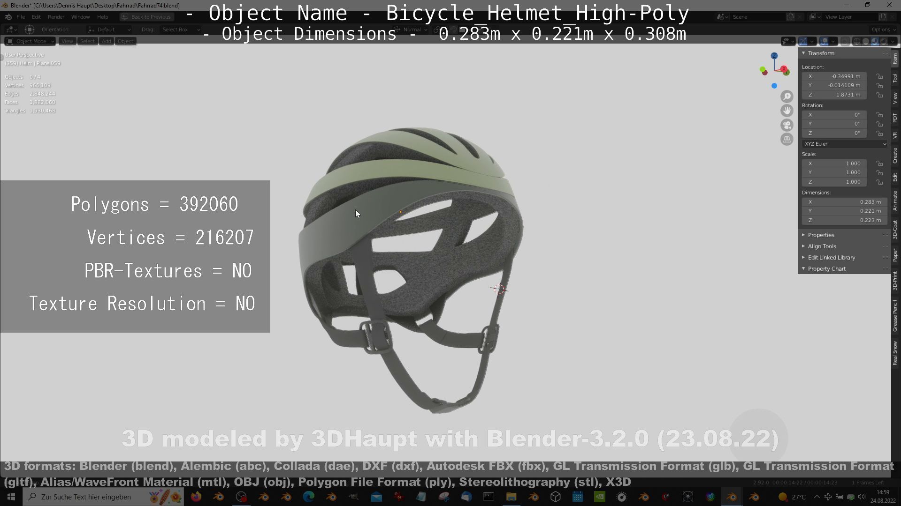Open the Help menu
This screenshot has width=901, height=506.
pyautogui.click(x=102, y=17)
